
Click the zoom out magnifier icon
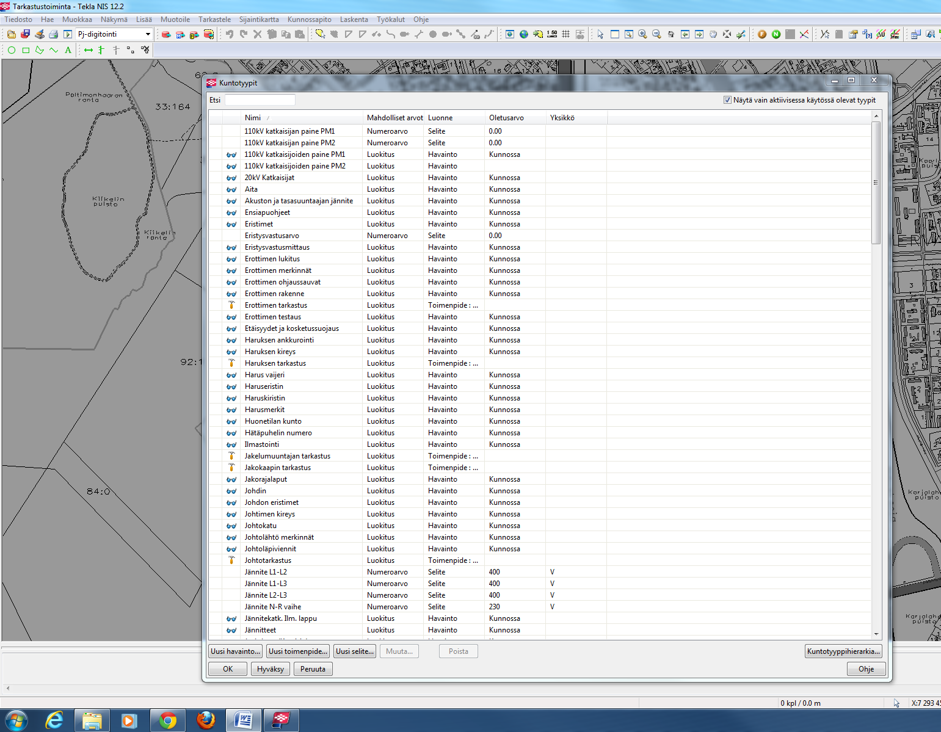tap(656, 34)
